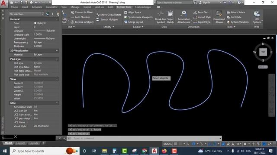Click the Plot printer icon in Quick Access toolbar
This screenshot has height=155, width=277.
31,3
